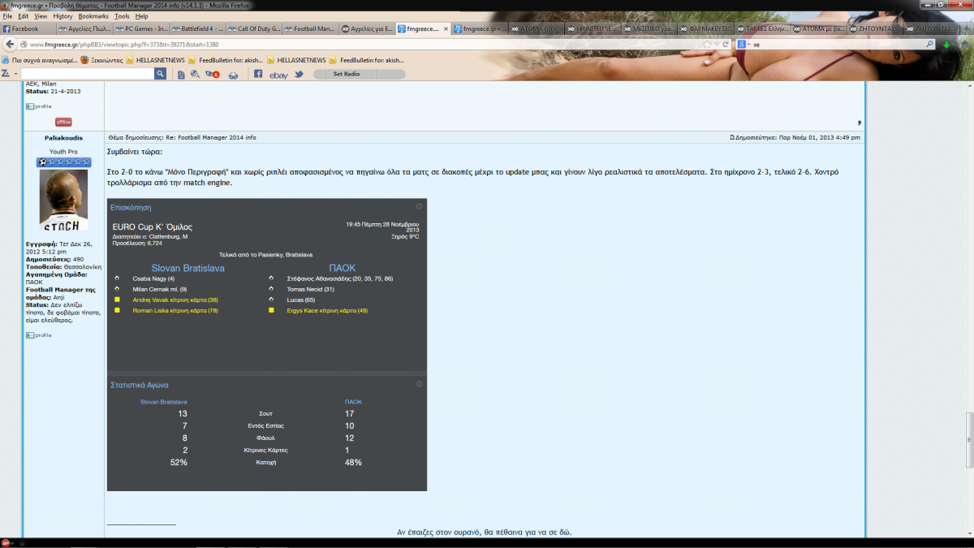This screenshot has width=974, height=548.
Task: Switch to the 'H UNITED SE...' tab
Action: point(593,28)
